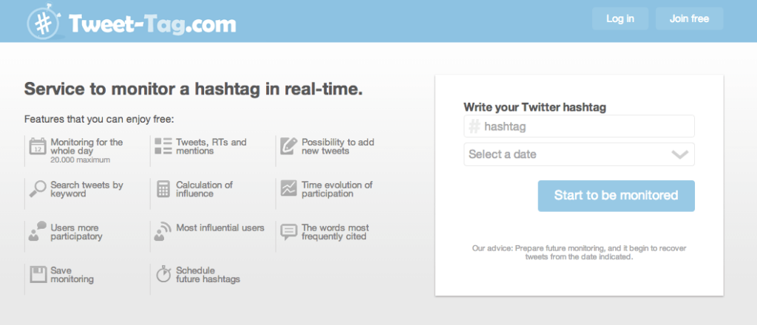Click the floppy disk Save monitoring icon

[38, 274]
